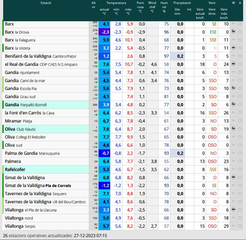This screenshot has height=240, width=246.
Task: Click the 10,7 max temperature of el Real de Gandia
Action: coord(129,64)
